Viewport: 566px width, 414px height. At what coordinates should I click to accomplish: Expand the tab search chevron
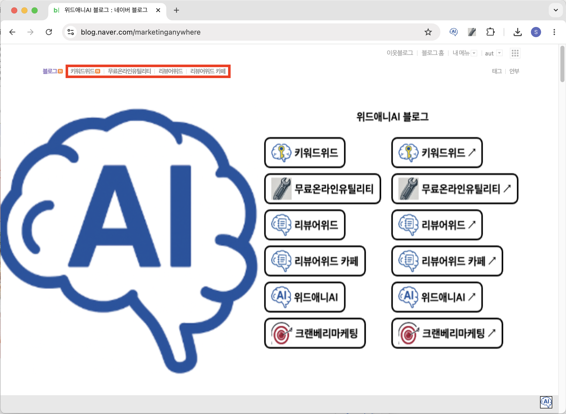click(556, 10)
